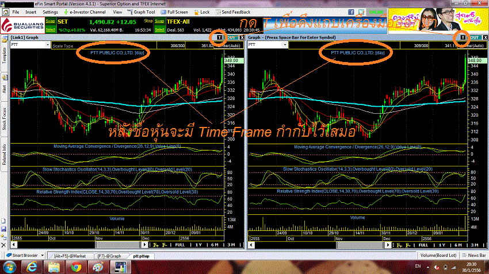The width and height of the screenshot is (489, 274).
Task: Click F+ zoom icon in left graph
Action: click(x=156, y=245)
